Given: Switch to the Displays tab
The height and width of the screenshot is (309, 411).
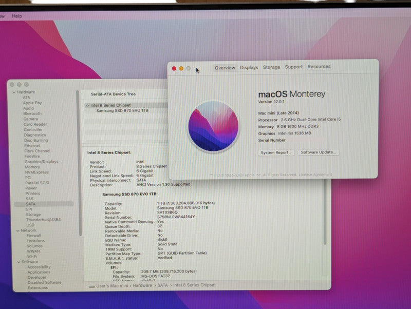Looking at the screenshot, I should pos(249,68).
